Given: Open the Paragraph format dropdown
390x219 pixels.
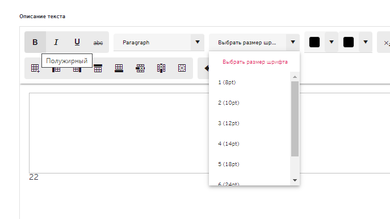Looking at the screenshot, I should pos(159,42).
